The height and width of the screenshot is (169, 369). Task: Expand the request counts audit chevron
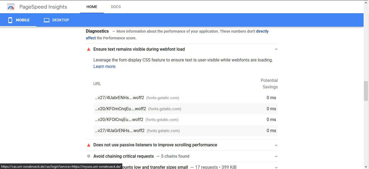click(276, 167)
